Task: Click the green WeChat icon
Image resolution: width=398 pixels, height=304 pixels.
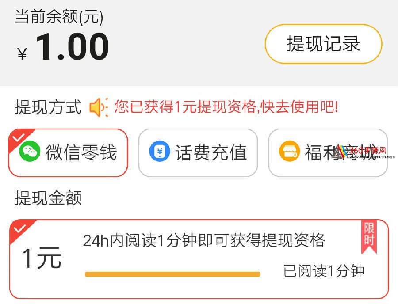Action: pyautogui.click(x=30, y=151)
